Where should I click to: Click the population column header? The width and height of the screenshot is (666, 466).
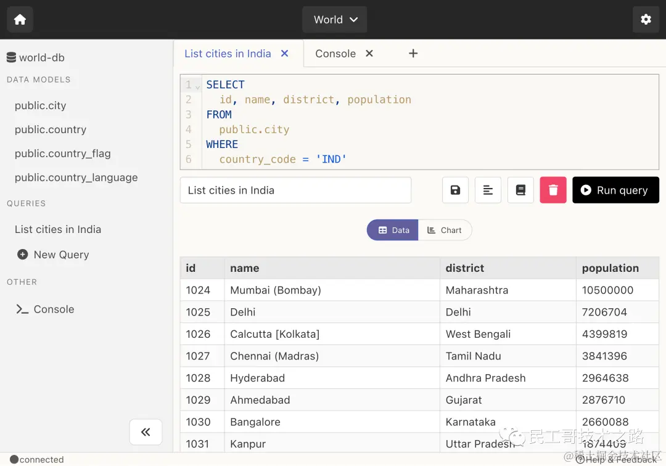click(x=617, y=268)
